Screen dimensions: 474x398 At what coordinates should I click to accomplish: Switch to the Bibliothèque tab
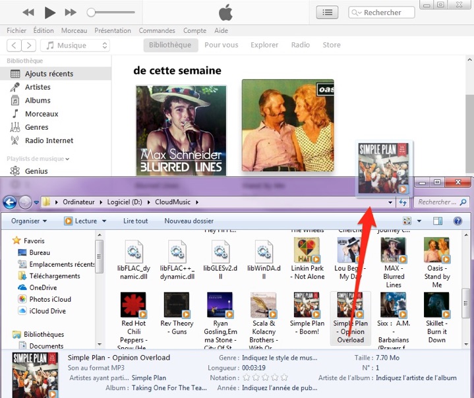pos(171,45)
